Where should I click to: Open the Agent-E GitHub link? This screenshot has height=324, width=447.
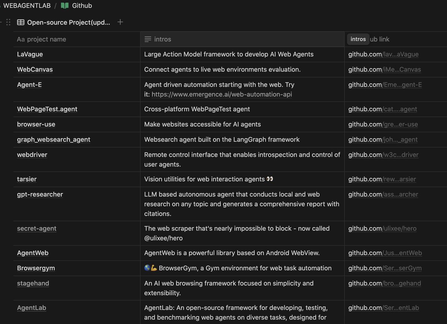(385, 85)
